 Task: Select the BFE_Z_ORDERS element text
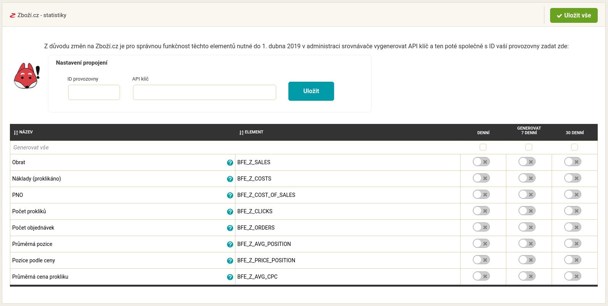tap(256, 228)
